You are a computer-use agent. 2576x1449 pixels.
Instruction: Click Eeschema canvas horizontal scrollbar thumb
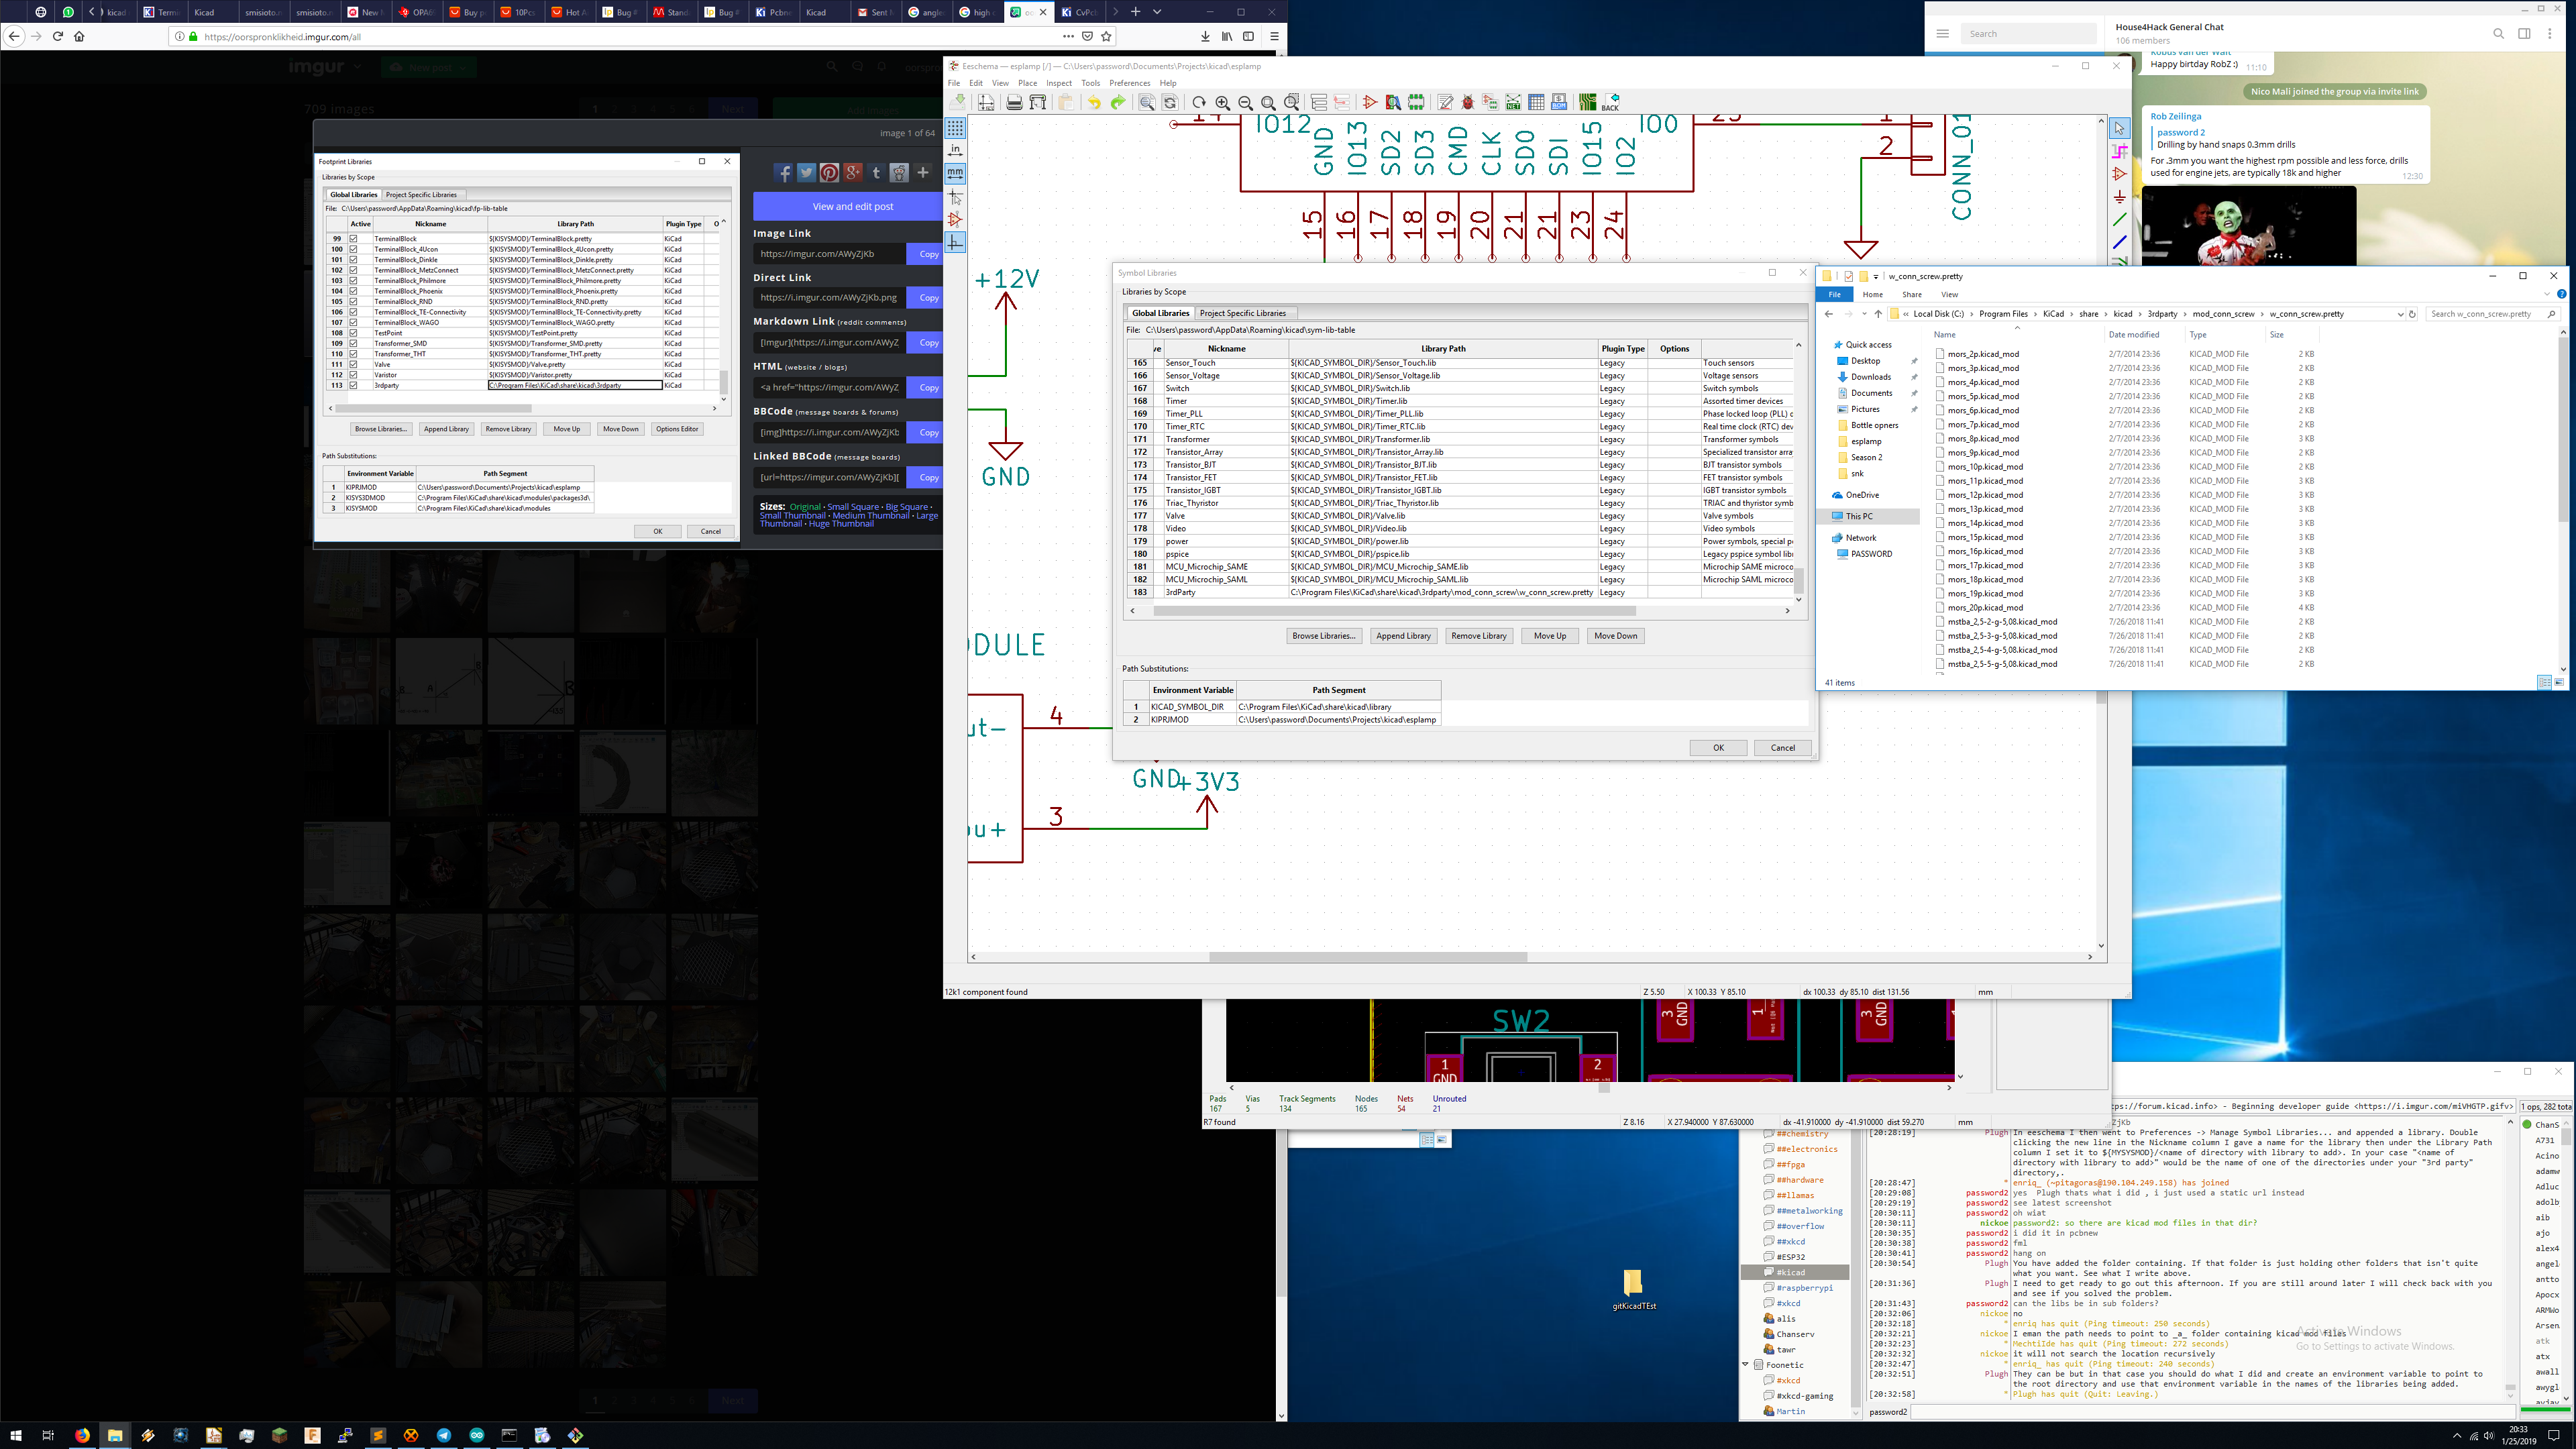point(1367,957)
